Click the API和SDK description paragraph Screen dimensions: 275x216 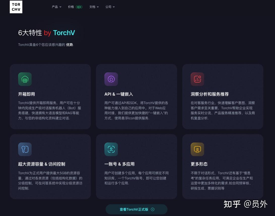pyautogui.click(x=136, y=111)
